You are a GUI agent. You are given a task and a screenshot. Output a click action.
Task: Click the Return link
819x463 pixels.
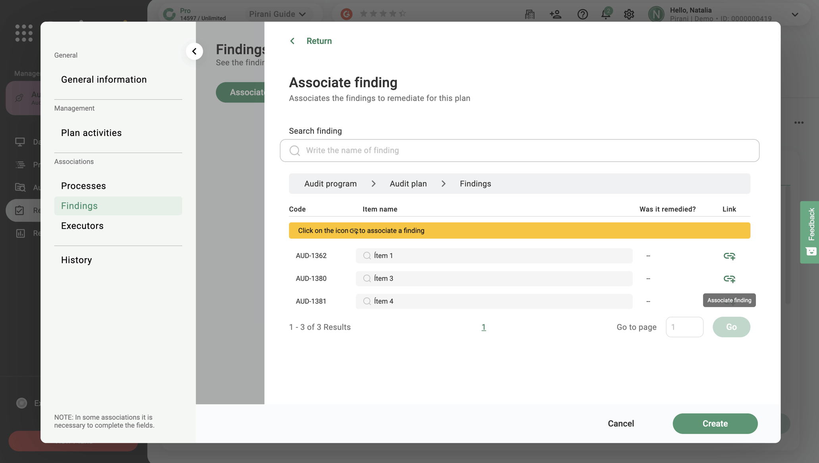(x=319, y=41)
